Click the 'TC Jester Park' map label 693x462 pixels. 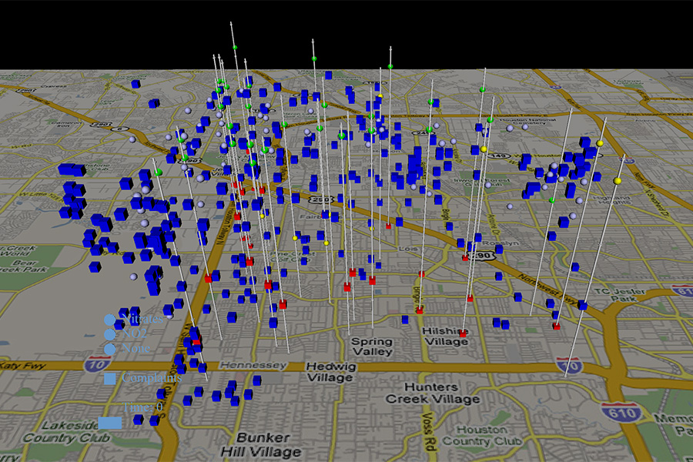tap(619, 296)
